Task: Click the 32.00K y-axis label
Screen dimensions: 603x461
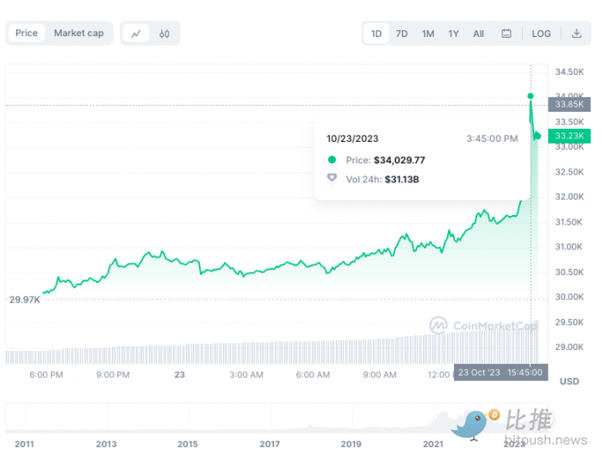Action: click(x=569, y=197)
